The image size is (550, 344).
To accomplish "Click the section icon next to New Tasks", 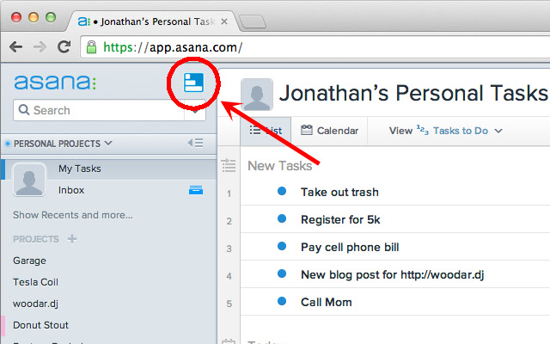I will (x=229, y=165).
